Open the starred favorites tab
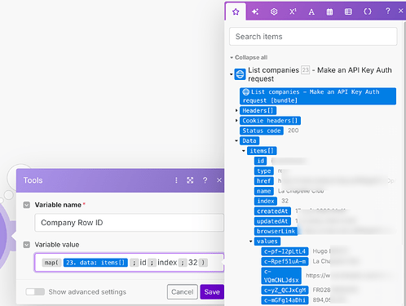 tap(236, 11)
